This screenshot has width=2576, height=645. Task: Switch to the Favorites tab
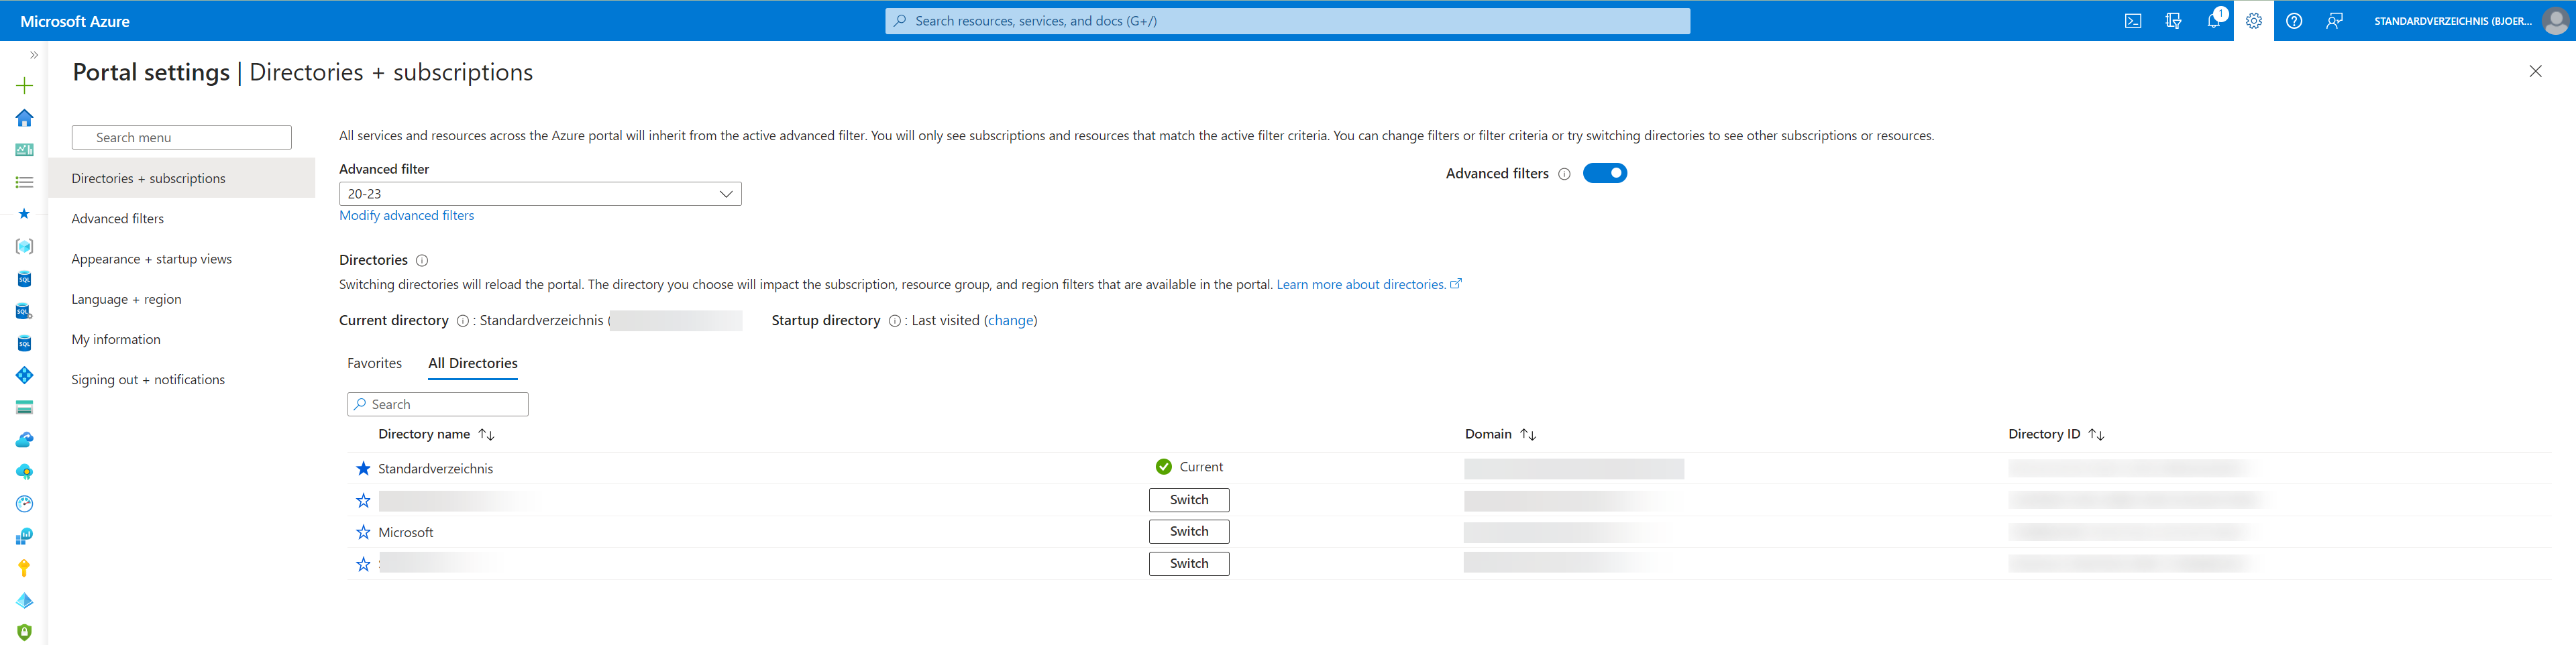[x=374, y=363]
